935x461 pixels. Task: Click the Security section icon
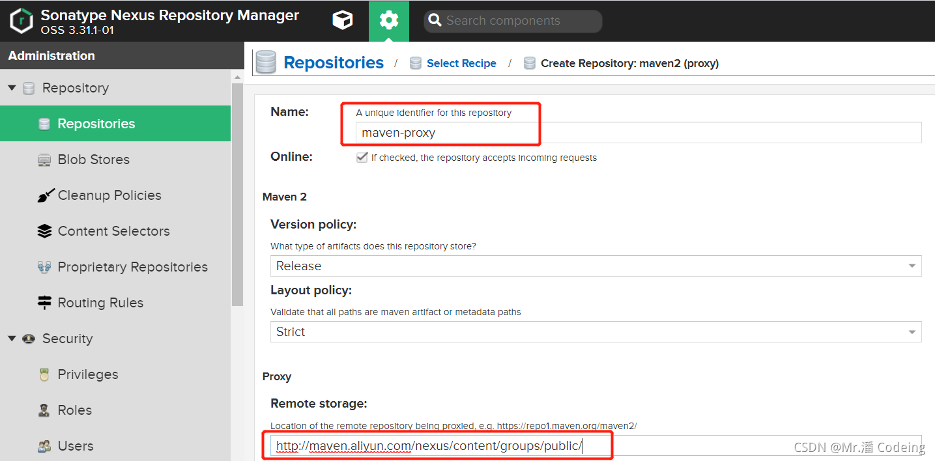(28, 339)
